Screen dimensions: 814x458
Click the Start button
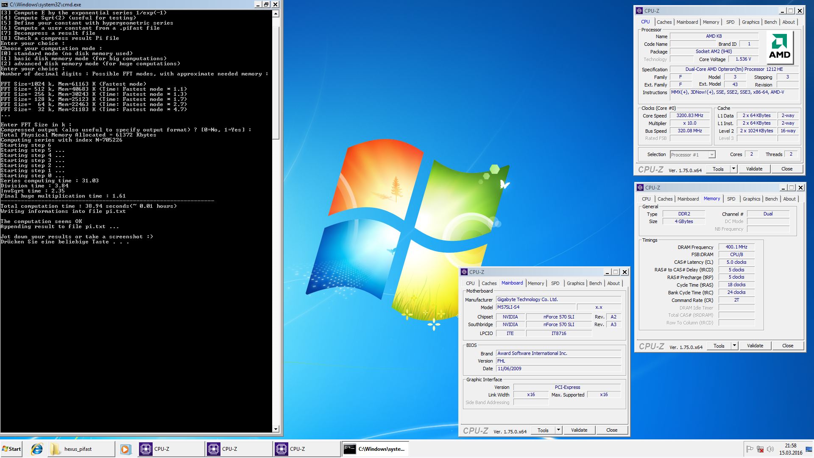tap(11, 449)
